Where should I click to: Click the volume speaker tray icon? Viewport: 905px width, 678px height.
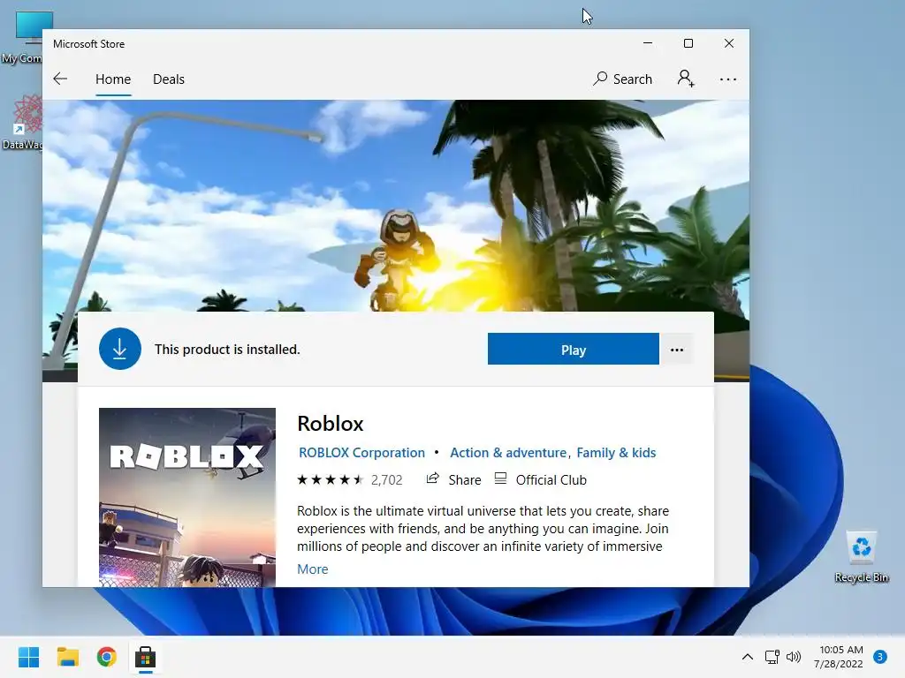click(795, 657)
